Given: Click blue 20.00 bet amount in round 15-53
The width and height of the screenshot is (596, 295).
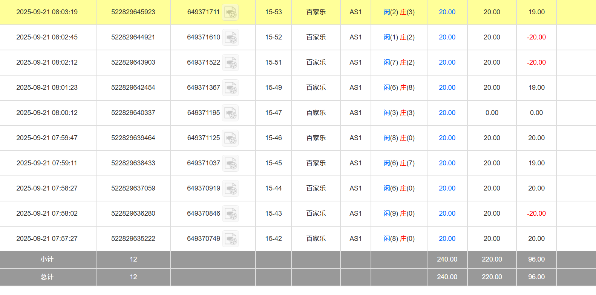Looking at the screenshot, I should point(447,12).
